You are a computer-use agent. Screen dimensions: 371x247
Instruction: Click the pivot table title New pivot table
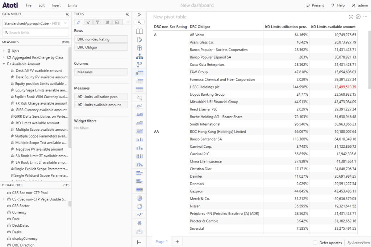coord(170,17)
